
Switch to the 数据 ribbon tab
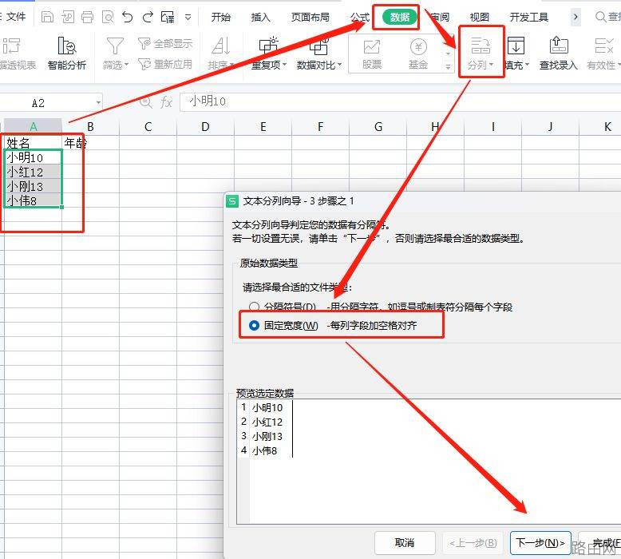coord(400,17)
